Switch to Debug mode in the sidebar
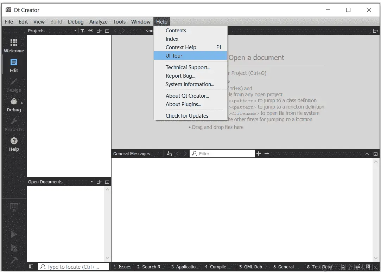381x274 pixels. pos(14,105)
